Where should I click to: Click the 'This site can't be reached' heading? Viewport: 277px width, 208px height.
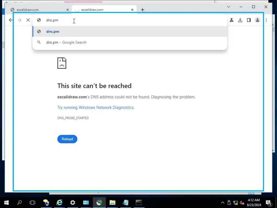[94, 86]
